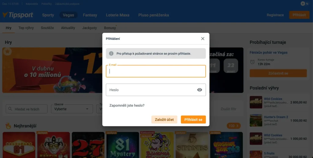Click the Přihlásit se button
The width and height of the screenshot is (313, 158).
pyautogui.click(x=193, y=119)
